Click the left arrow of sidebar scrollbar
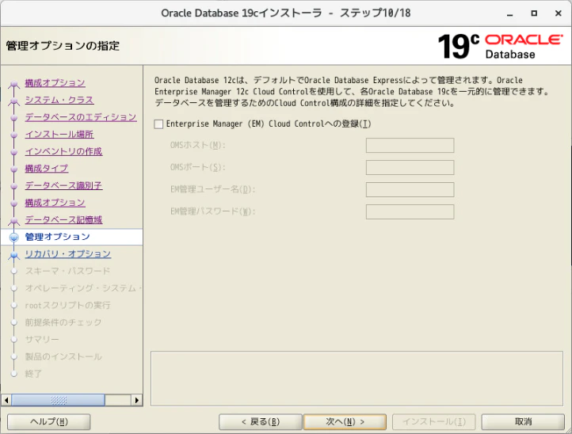This screenshot has height=434, width=572. coord(6,400)
